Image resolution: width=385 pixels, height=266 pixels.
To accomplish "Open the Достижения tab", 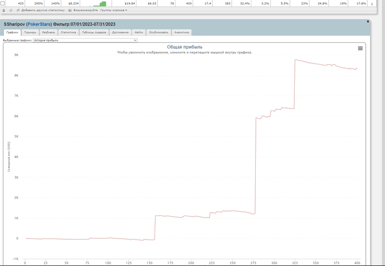I will [x=120, y=32].
